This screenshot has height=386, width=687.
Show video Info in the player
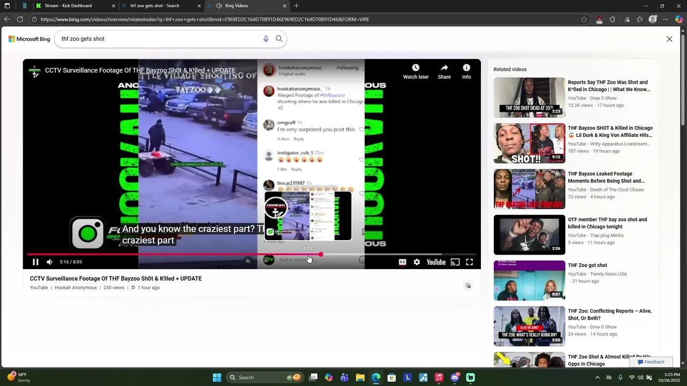[x=466, y=71]
